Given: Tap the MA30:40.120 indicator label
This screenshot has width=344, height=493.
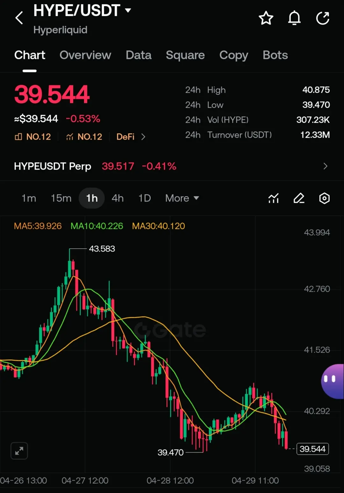Looking at the screenshot, I should coord(159,226).
